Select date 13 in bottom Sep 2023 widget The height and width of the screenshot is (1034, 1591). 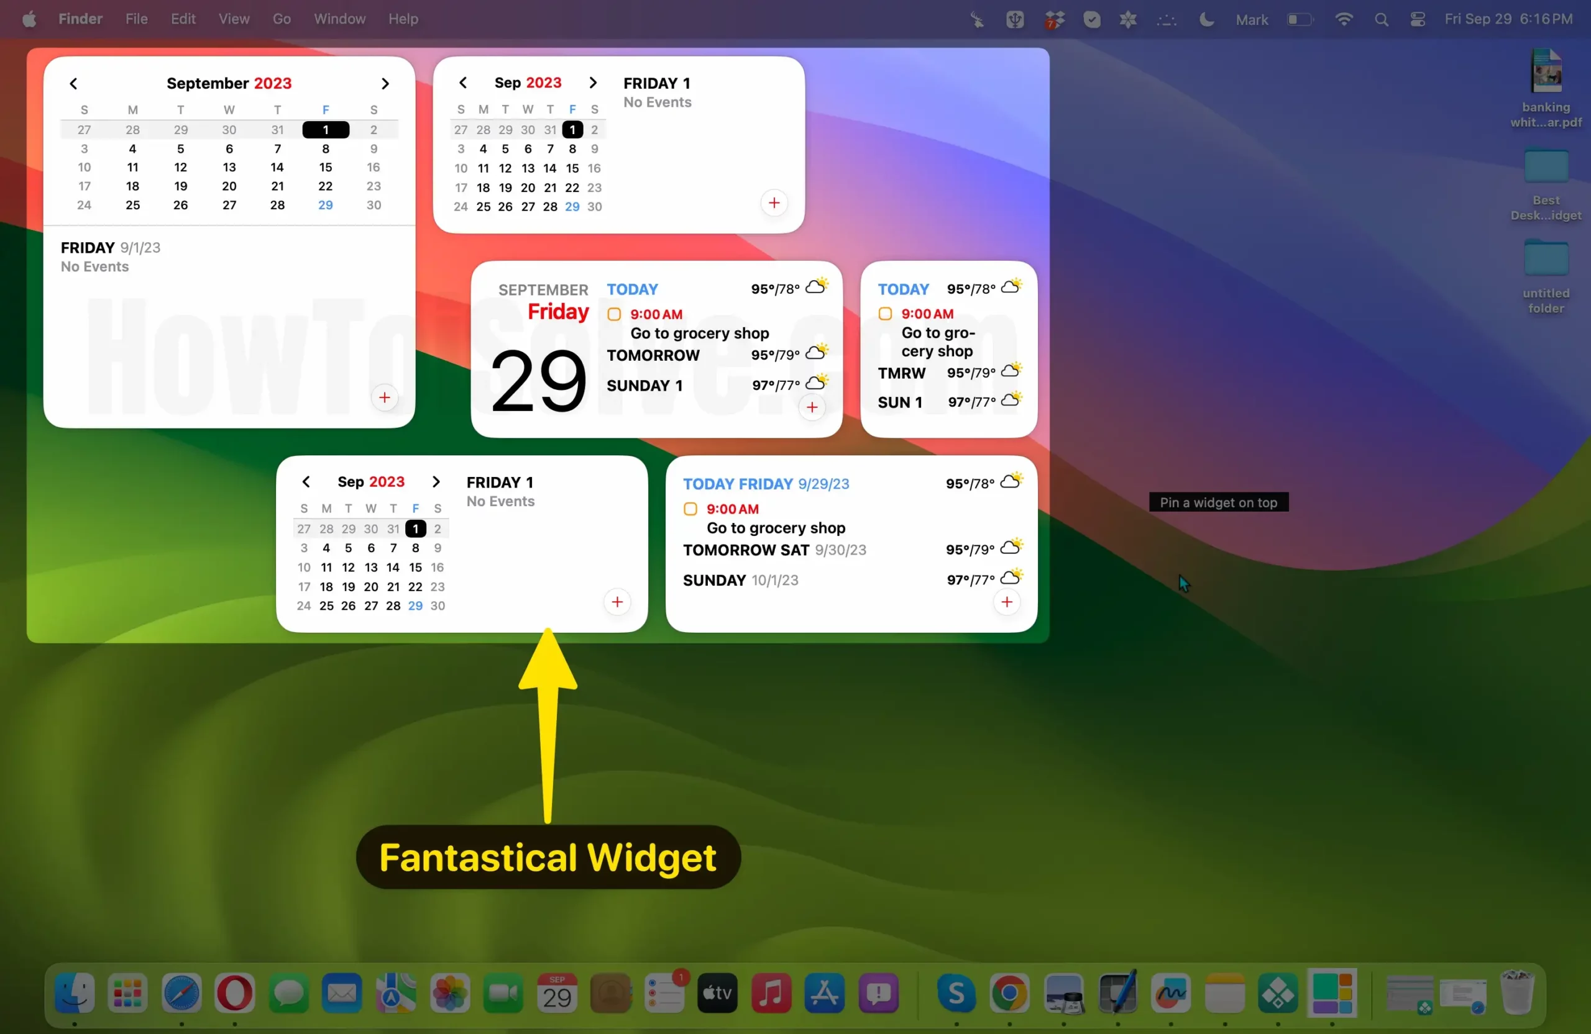[371, 567]
